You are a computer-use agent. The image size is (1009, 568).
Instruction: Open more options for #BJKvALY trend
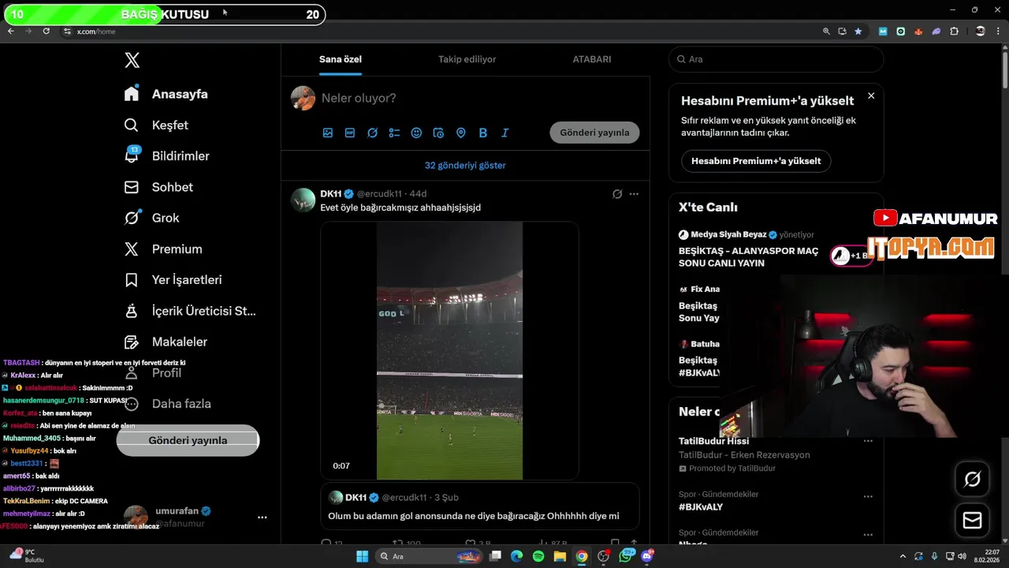tap(868, 496)
